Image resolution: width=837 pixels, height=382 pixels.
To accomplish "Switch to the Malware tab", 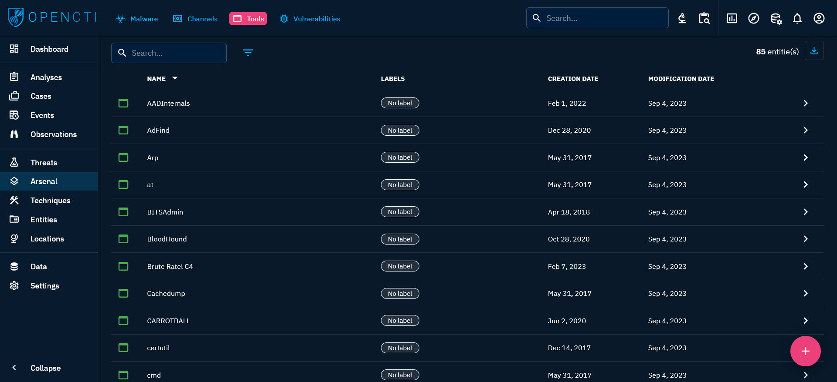I will 137,19.
